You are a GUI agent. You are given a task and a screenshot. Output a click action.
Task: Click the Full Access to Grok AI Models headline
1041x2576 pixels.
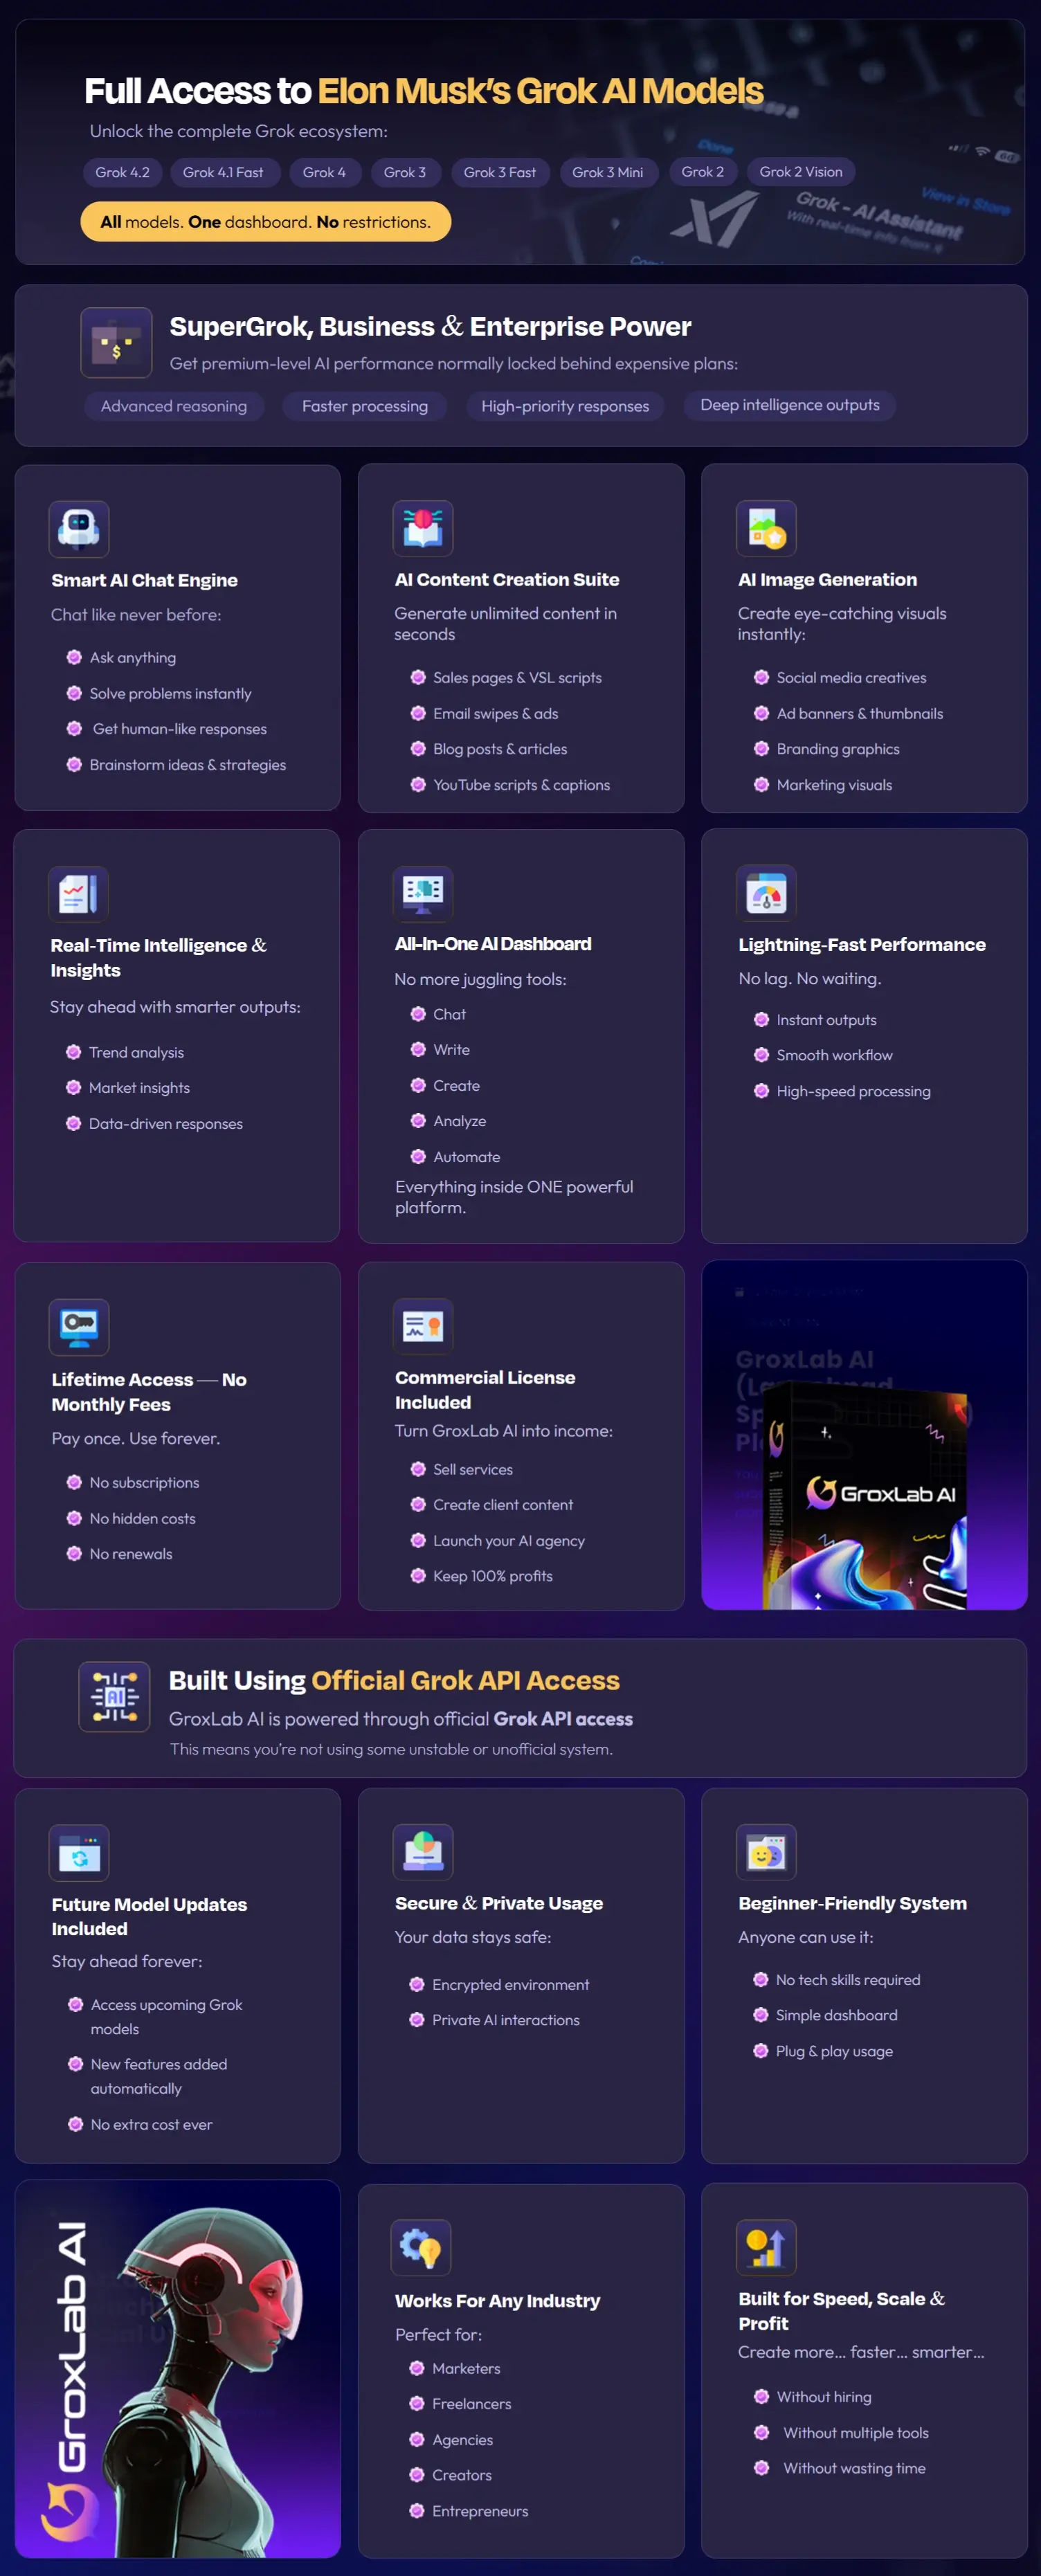coord(423,91)
